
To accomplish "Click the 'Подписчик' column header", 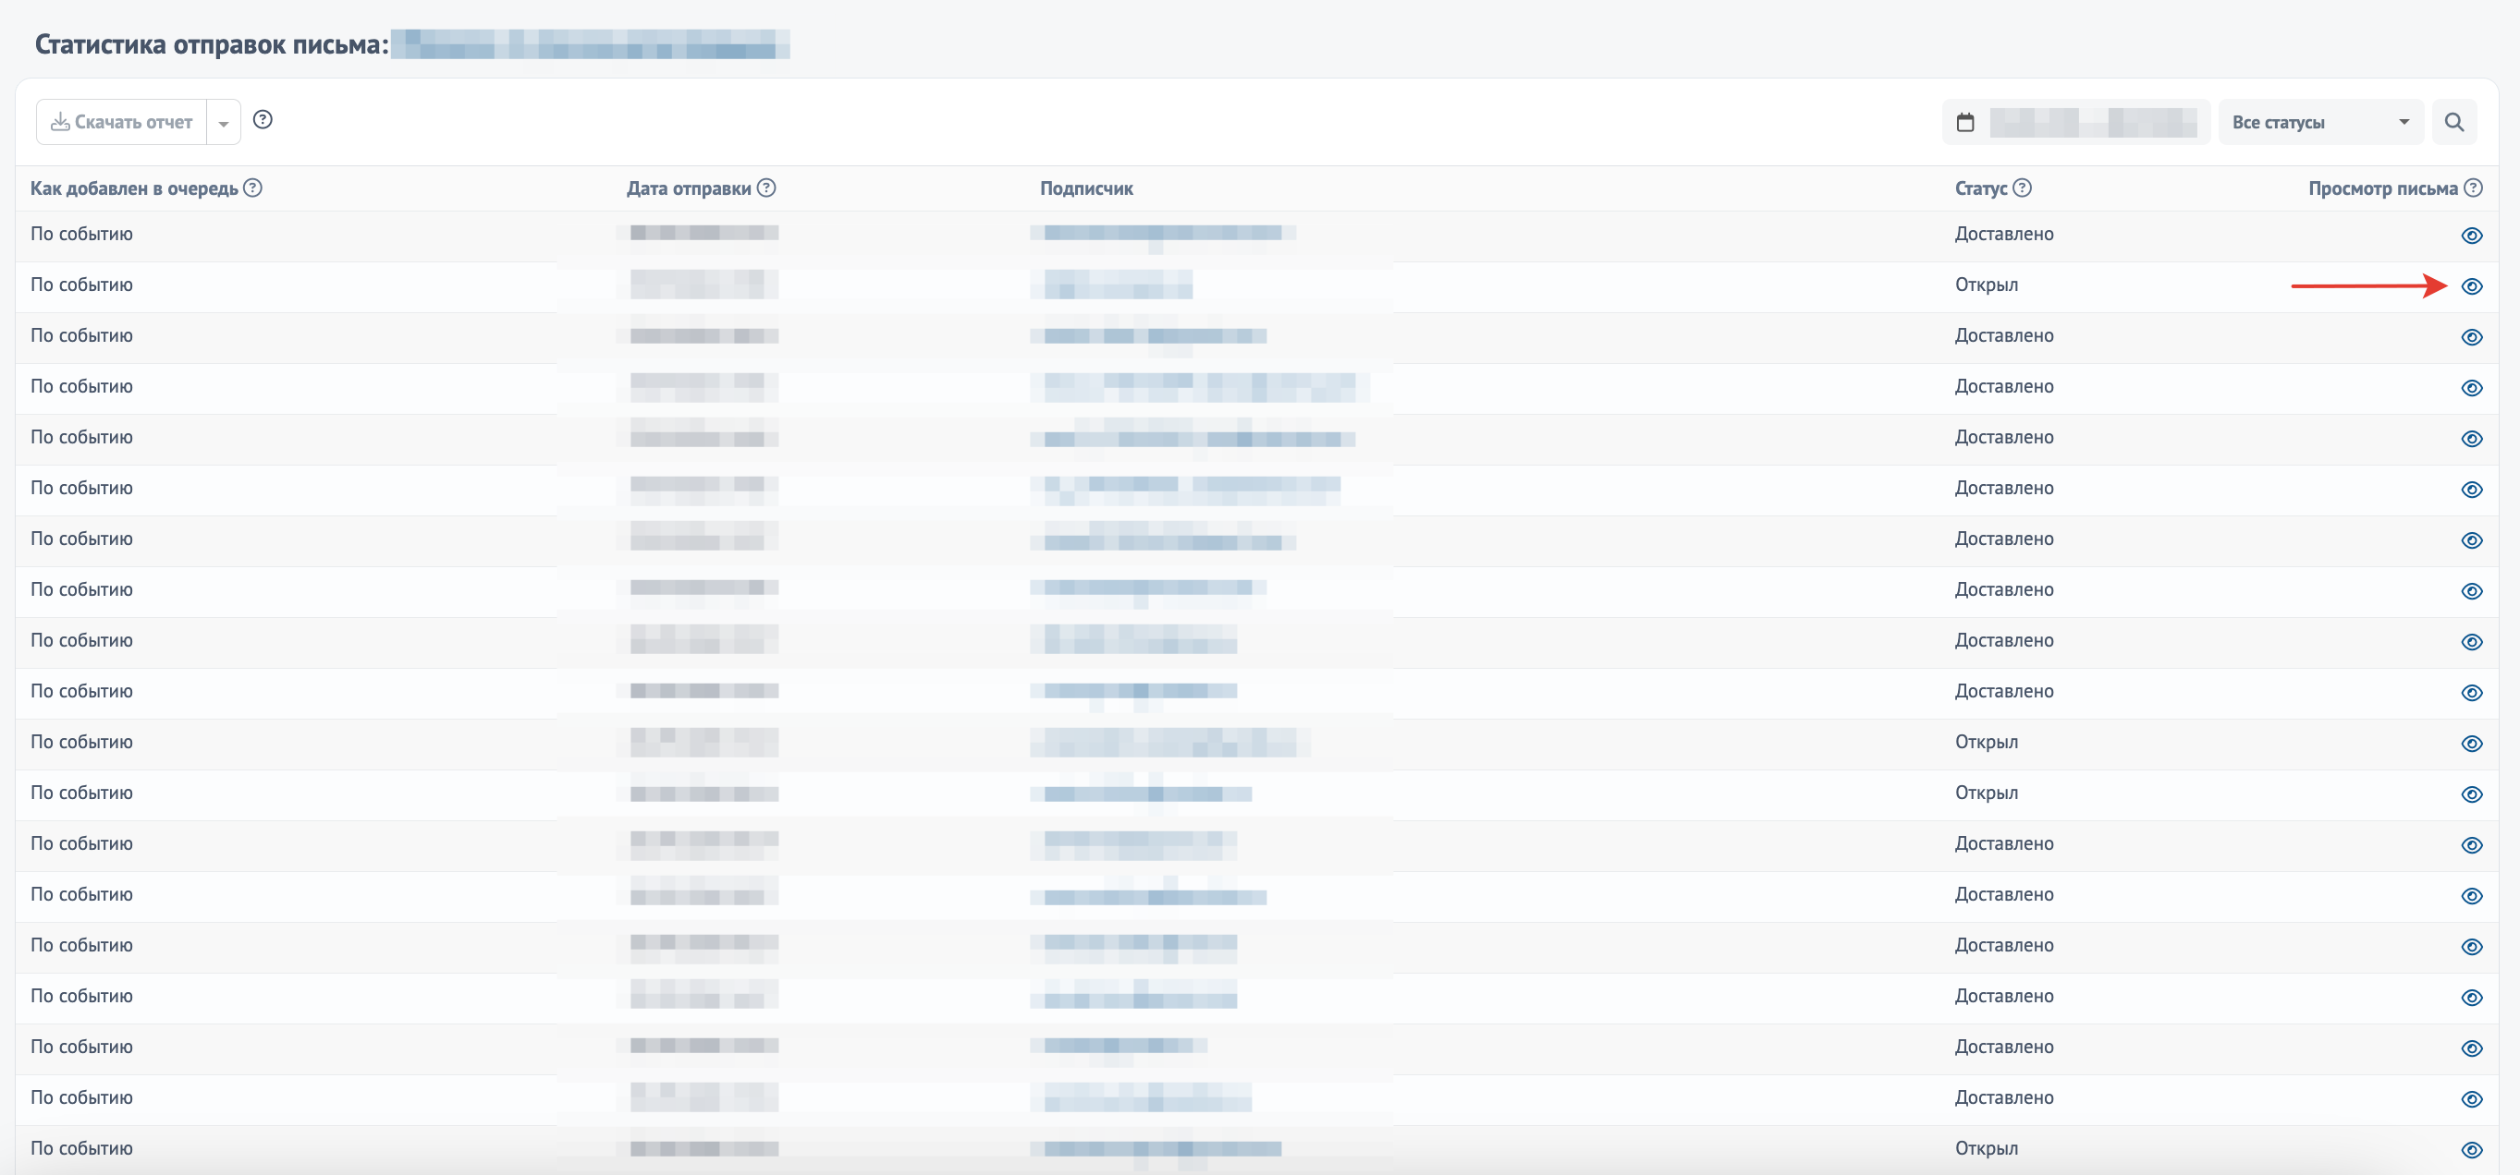I will tap(1086, 188).
